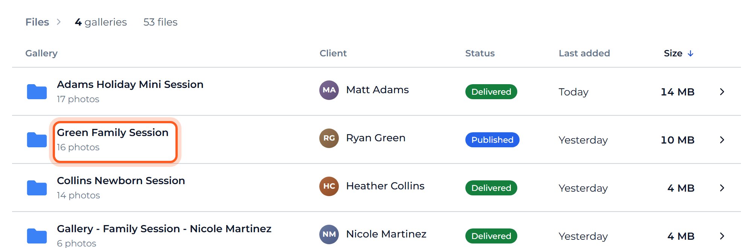This screenshot has width=753, height=248.
Task: Toggle sort direction arrow next to Size
Action: click(x=691, y=53)
